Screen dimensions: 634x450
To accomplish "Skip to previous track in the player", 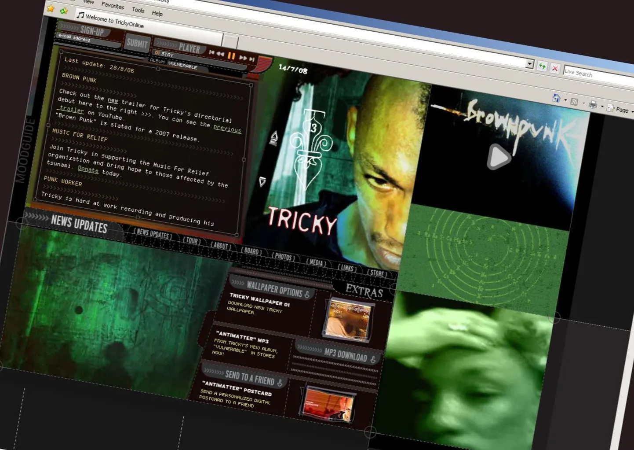I will click(x=212, y=52).
